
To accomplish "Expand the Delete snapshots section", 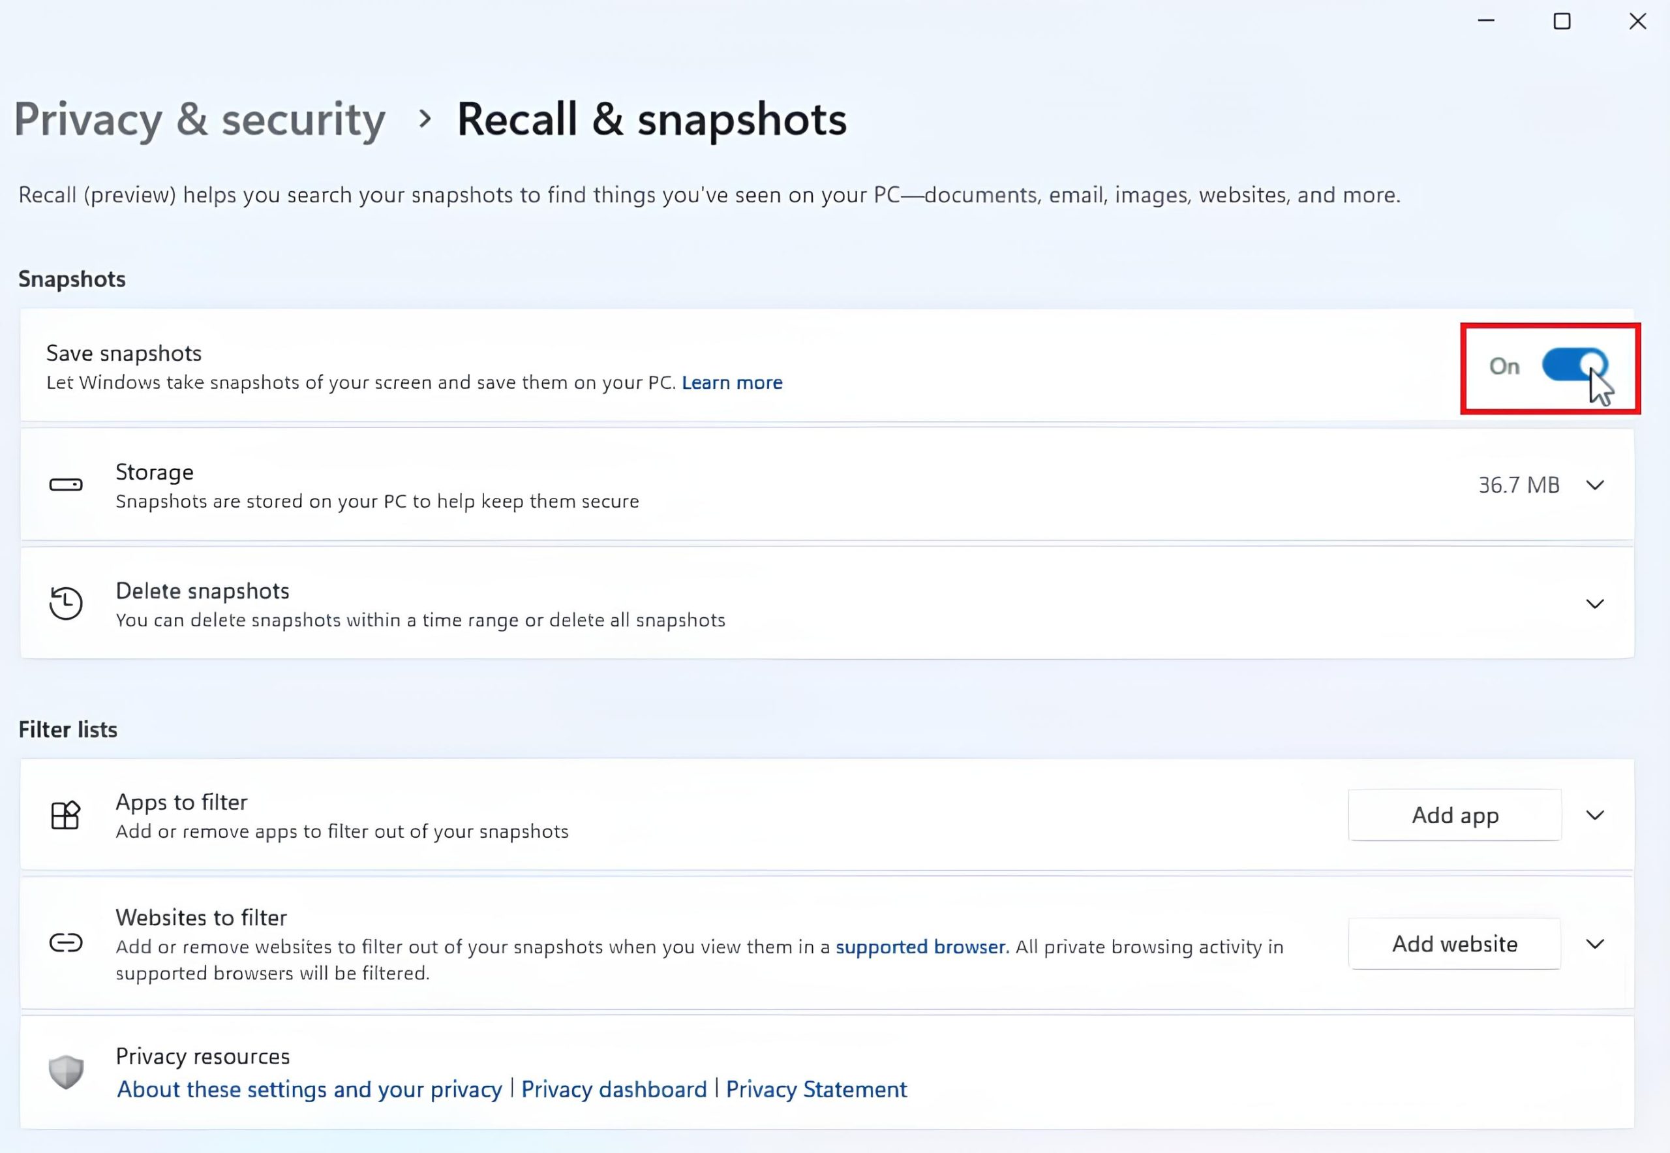I will [x=1595, y=603].
